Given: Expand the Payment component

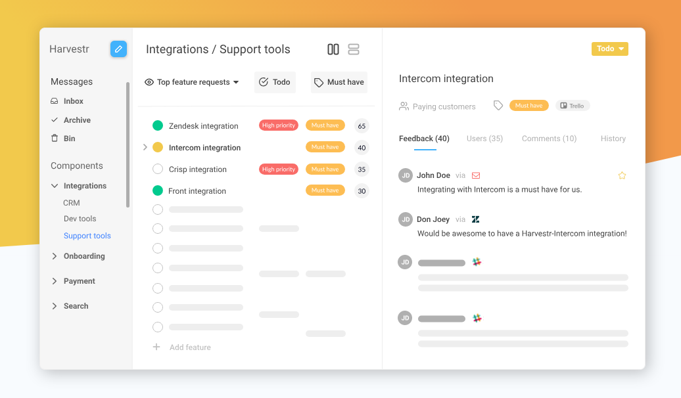Looking at the screenshot, I should tap(55, 281).
